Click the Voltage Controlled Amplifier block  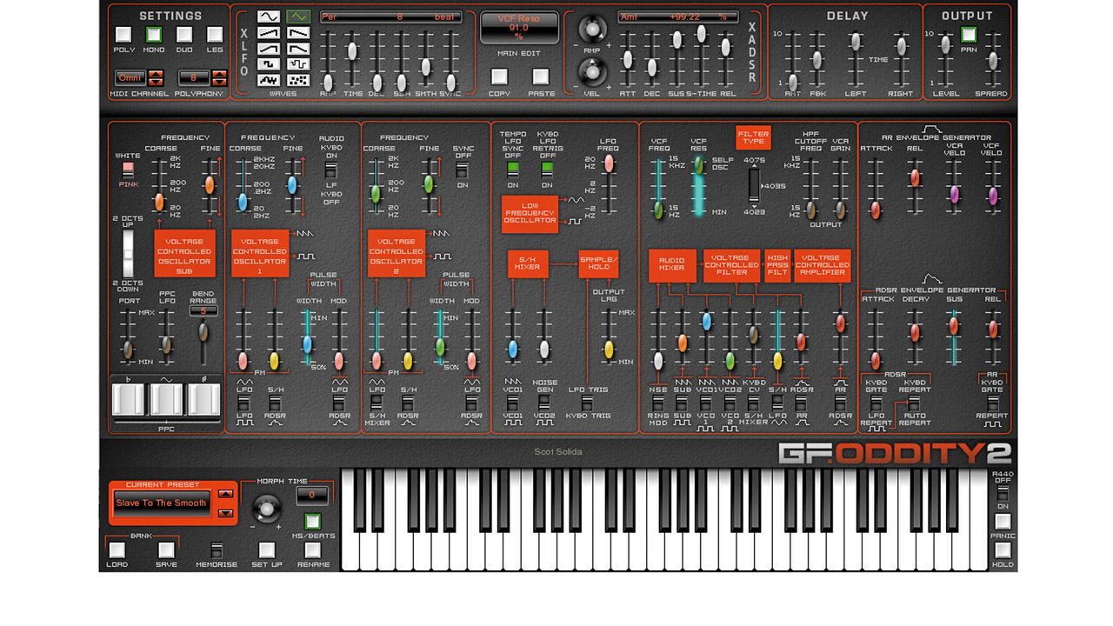point(822,265)
